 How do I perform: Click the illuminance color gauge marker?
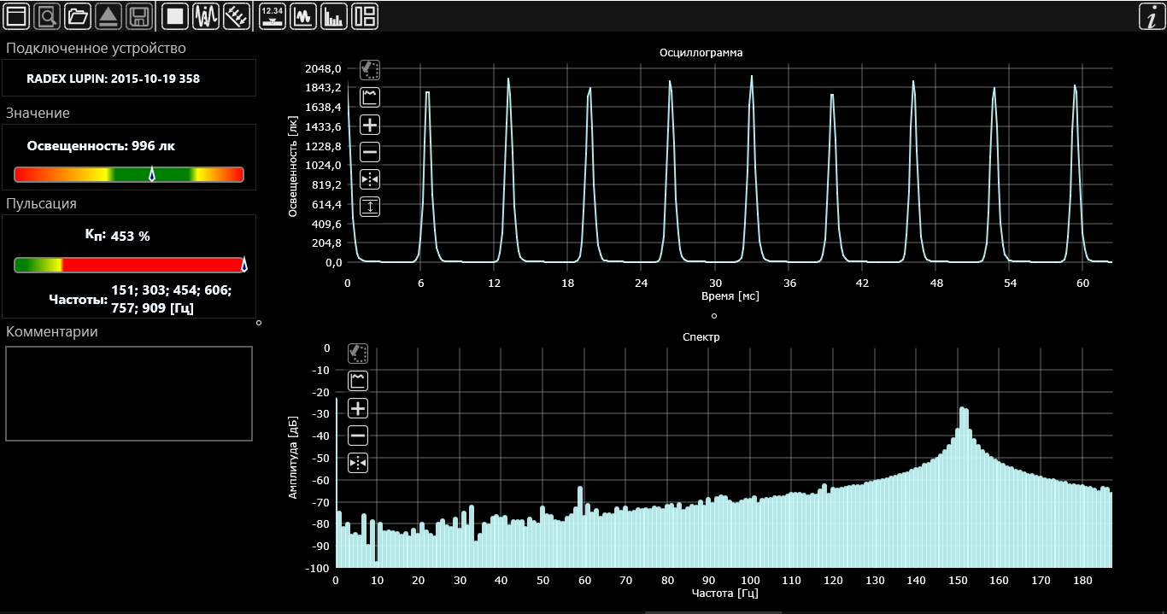152,174
